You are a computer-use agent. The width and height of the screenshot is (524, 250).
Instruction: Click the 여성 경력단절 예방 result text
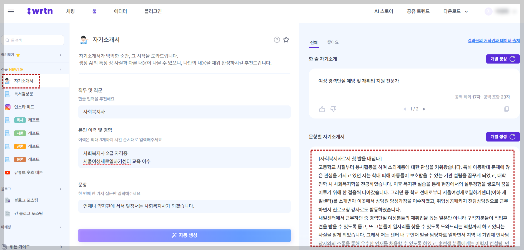[x=358, y=81]
